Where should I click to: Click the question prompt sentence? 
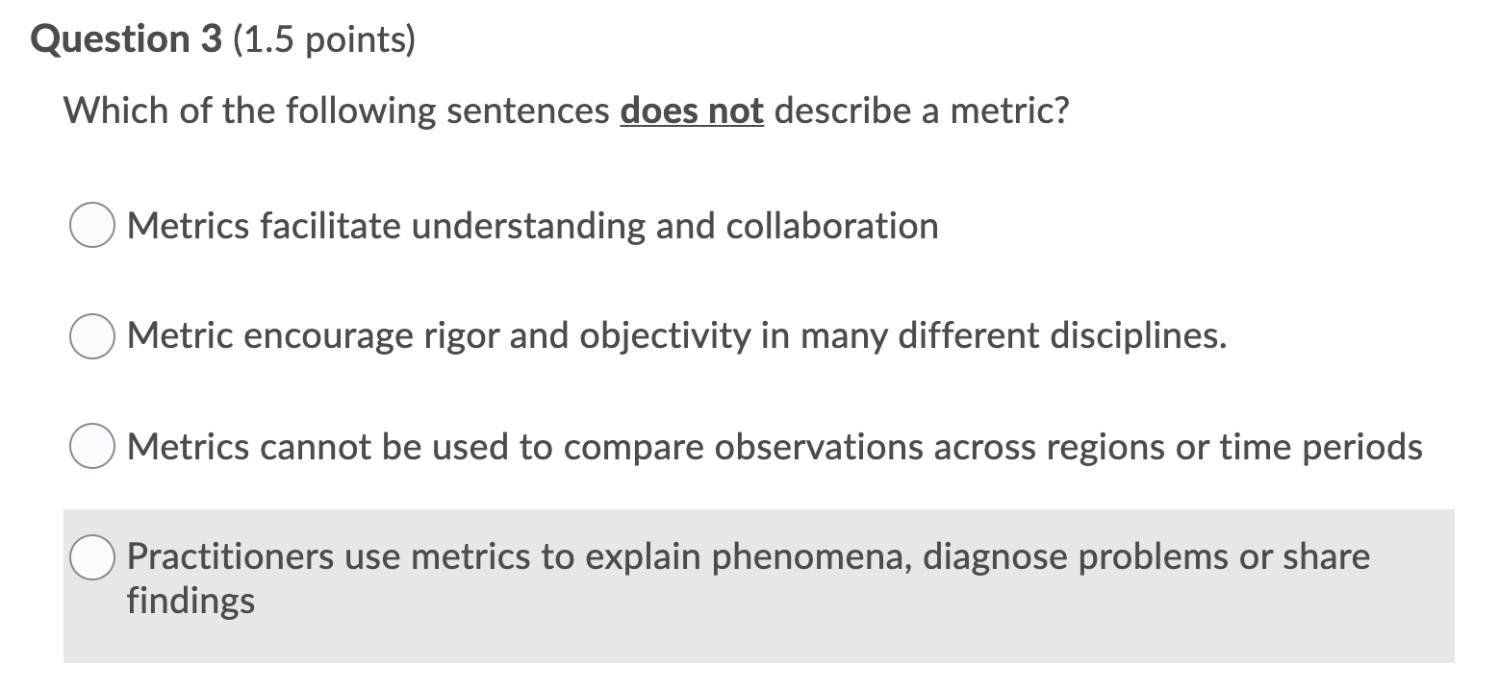coord(563,111)
